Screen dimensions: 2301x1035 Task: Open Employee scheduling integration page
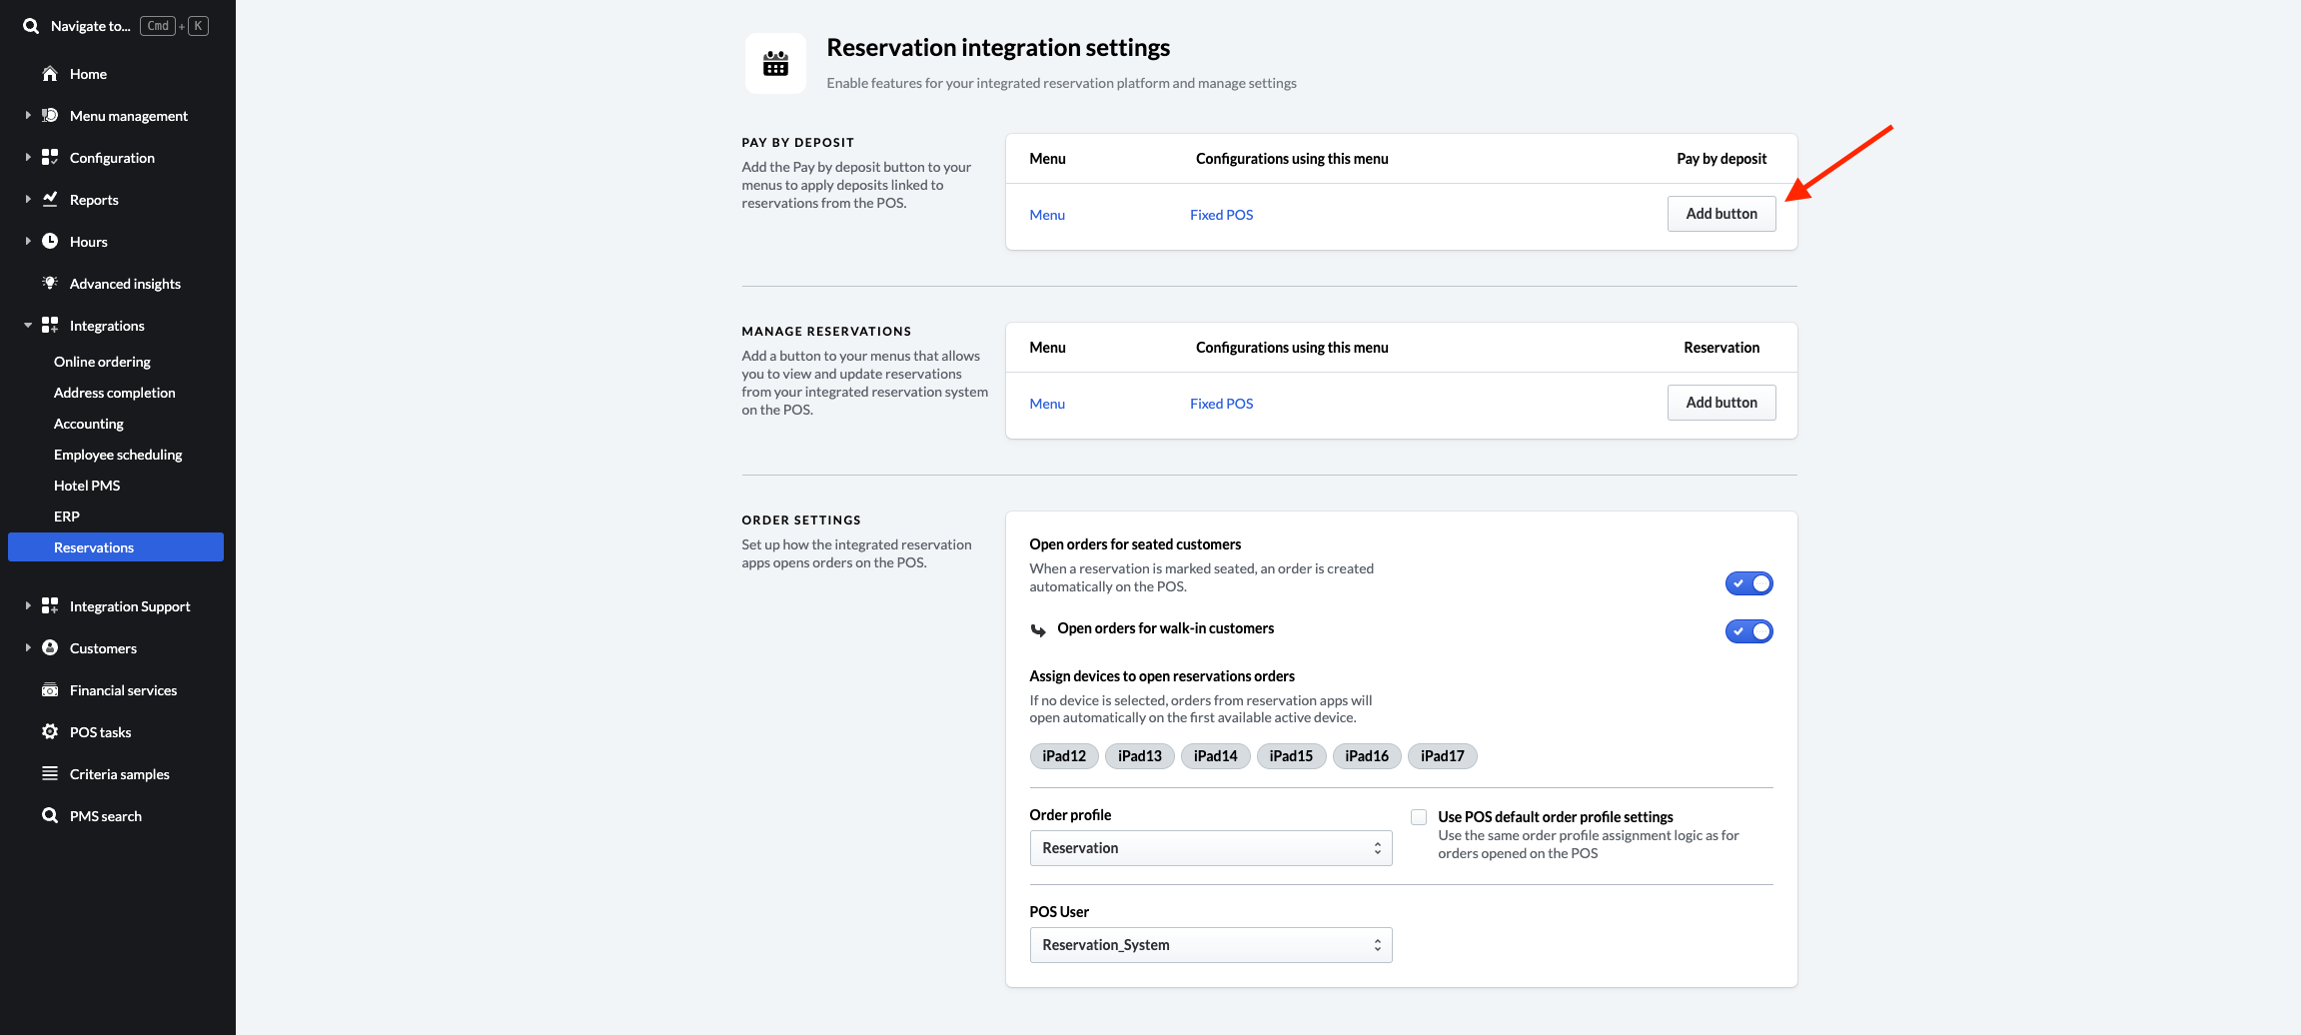118,455
